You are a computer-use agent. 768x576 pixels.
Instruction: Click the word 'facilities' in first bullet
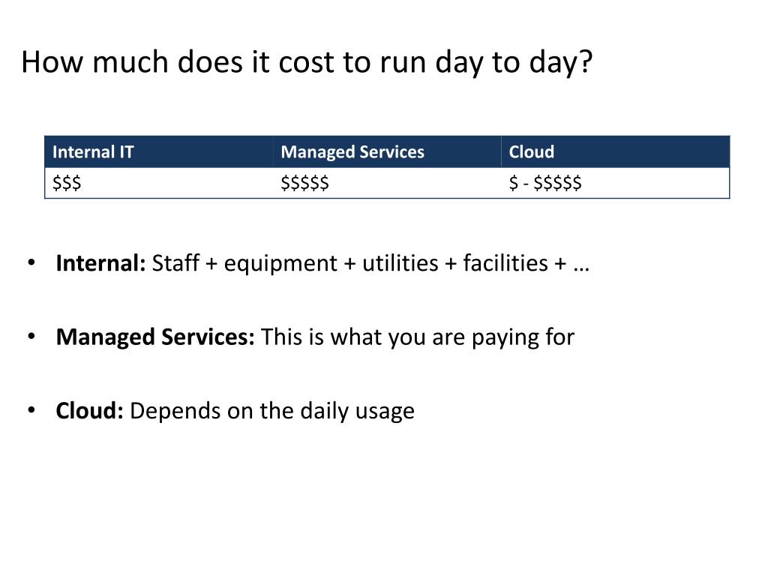505,263
